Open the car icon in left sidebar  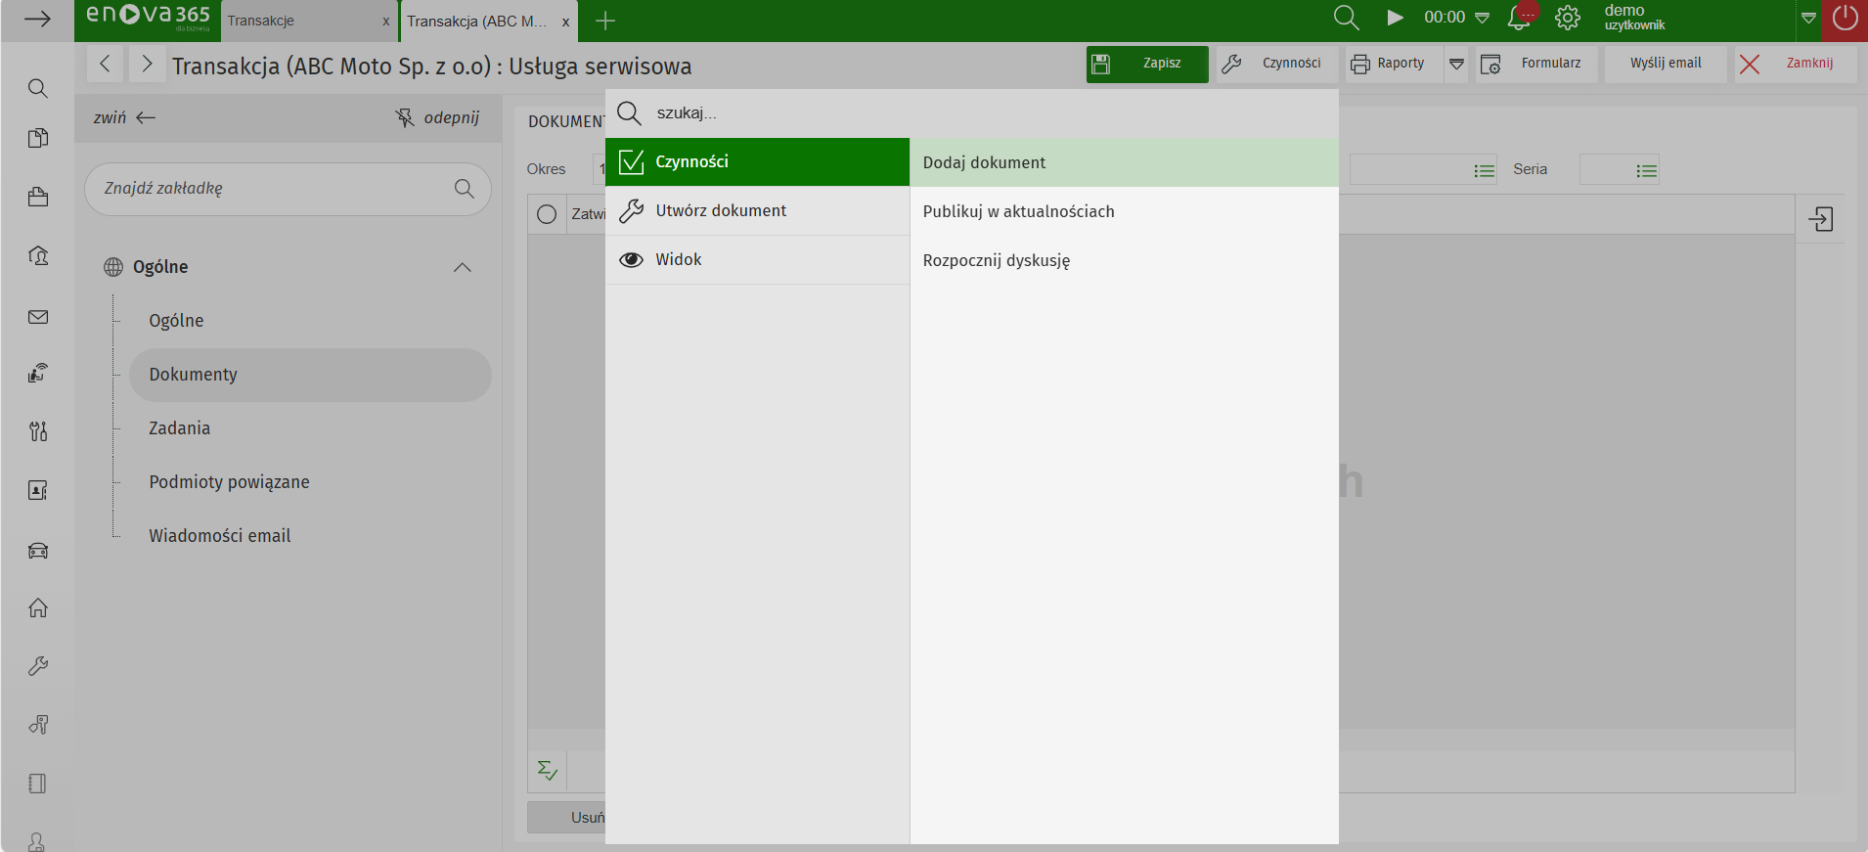click(38, 551)
